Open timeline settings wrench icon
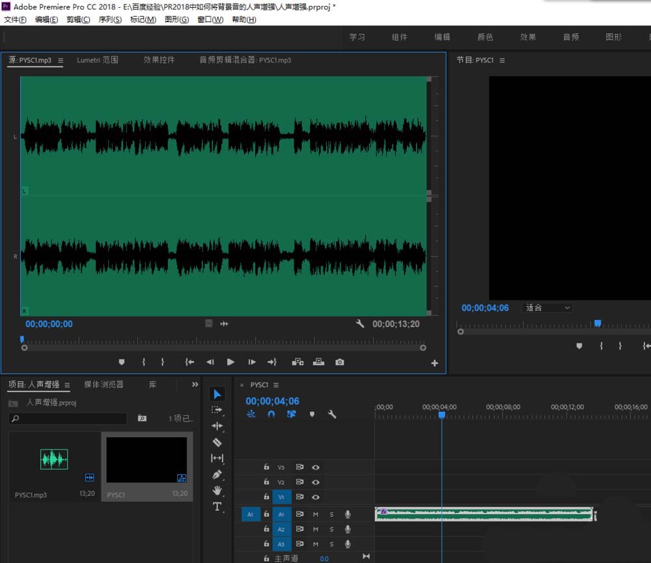651x563 pixels. [332, 414]
